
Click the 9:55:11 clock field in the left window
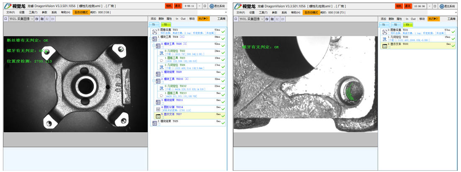[x=190, y=6]
